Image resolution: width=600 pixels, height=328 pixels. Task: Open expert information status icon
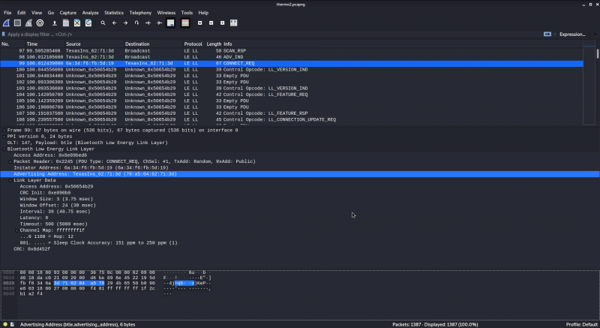point(5,324)
